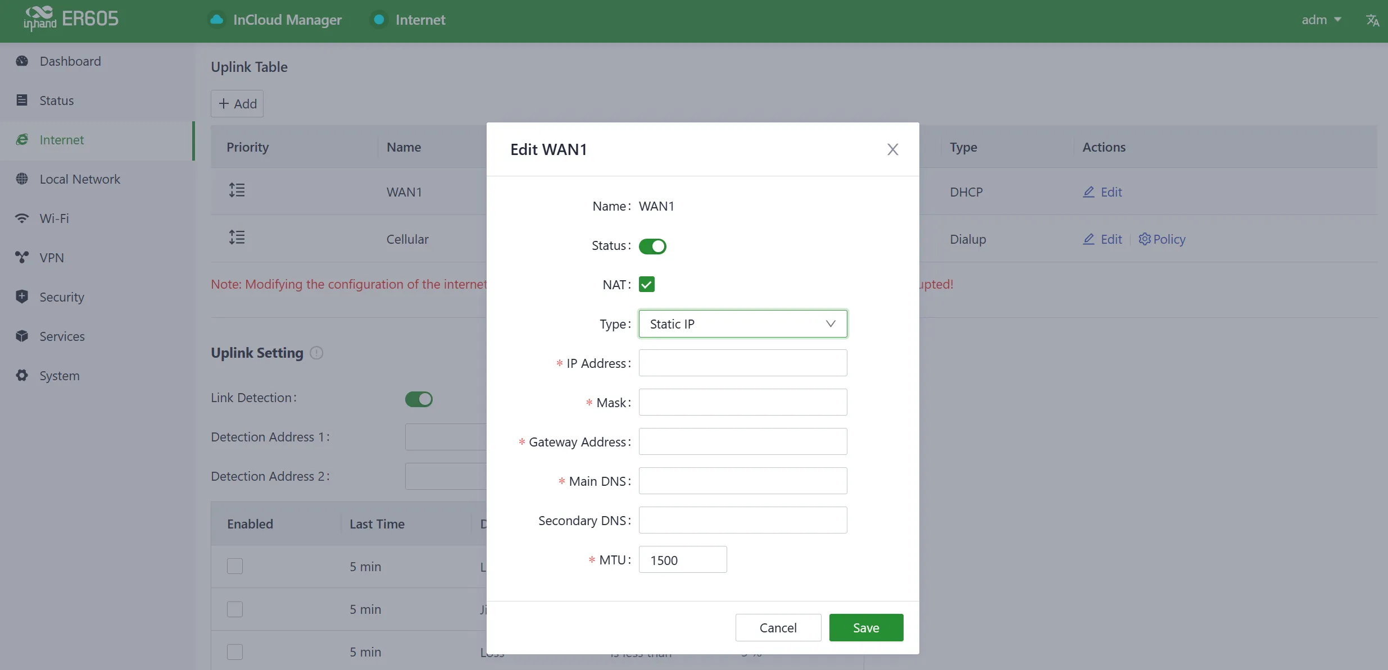This screenshot has width=1388, height=670.
Task: Go to the Wi-Fi menu item
Action: [97, 218]
